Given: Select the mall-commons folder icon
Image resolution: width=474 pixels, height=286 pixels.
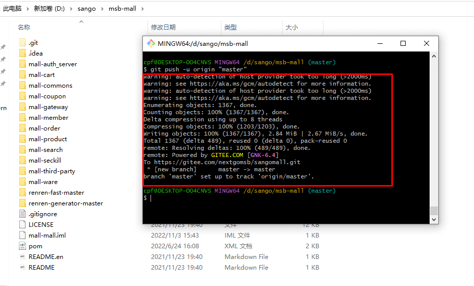Looking at the screenshot, I should (x=22, y=86).
